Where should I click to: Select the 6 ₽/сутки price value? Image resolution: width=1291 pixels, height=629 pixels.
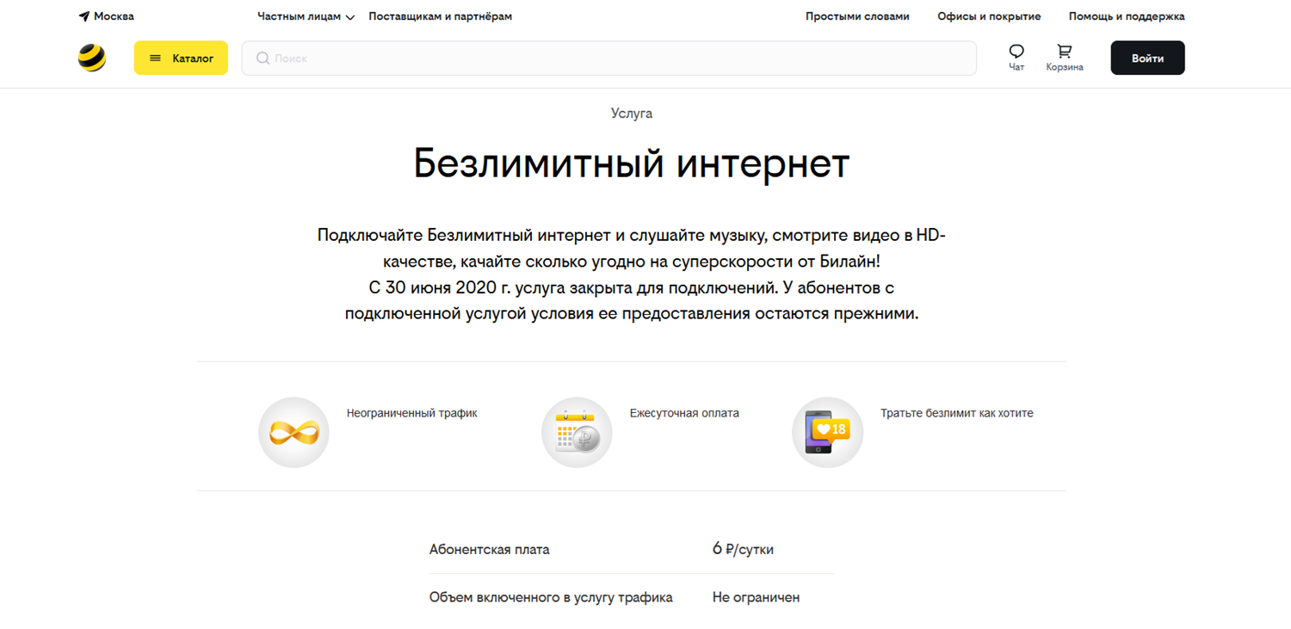(x=743, y=549)
